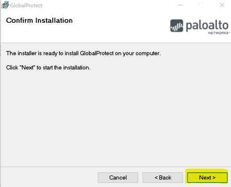Click the quoted "Next" word in the instructions

point(27,67)
